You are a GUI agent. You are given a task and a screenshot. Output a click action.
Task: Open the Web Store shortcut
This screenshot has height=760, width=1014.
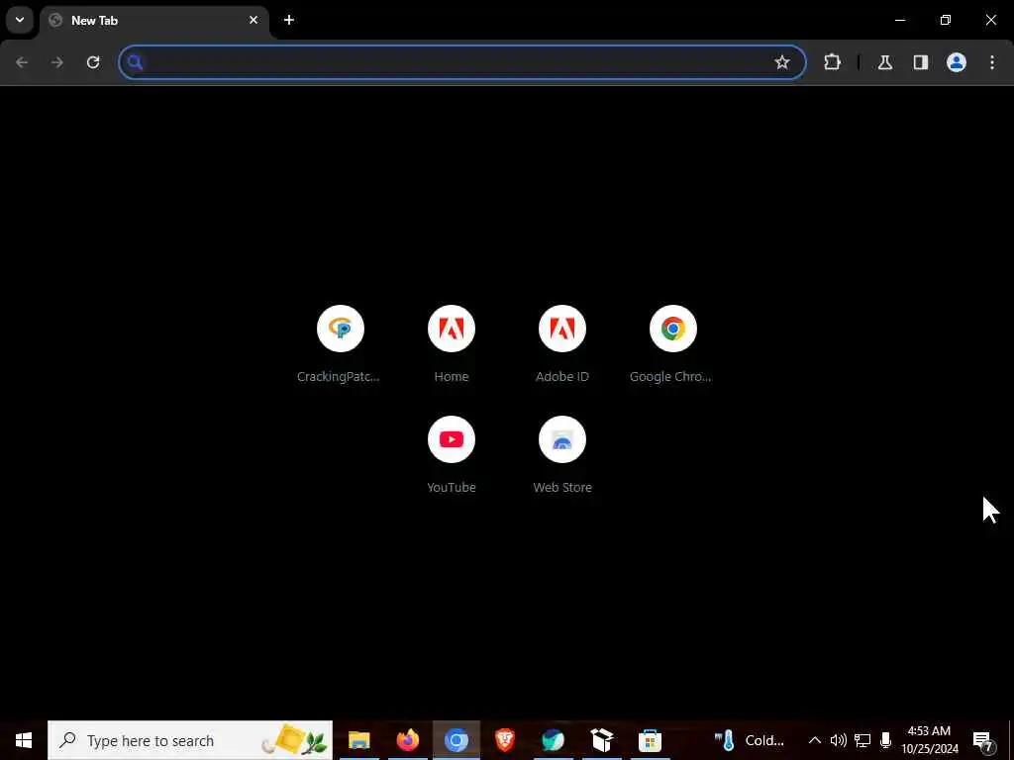click(562, 455)
